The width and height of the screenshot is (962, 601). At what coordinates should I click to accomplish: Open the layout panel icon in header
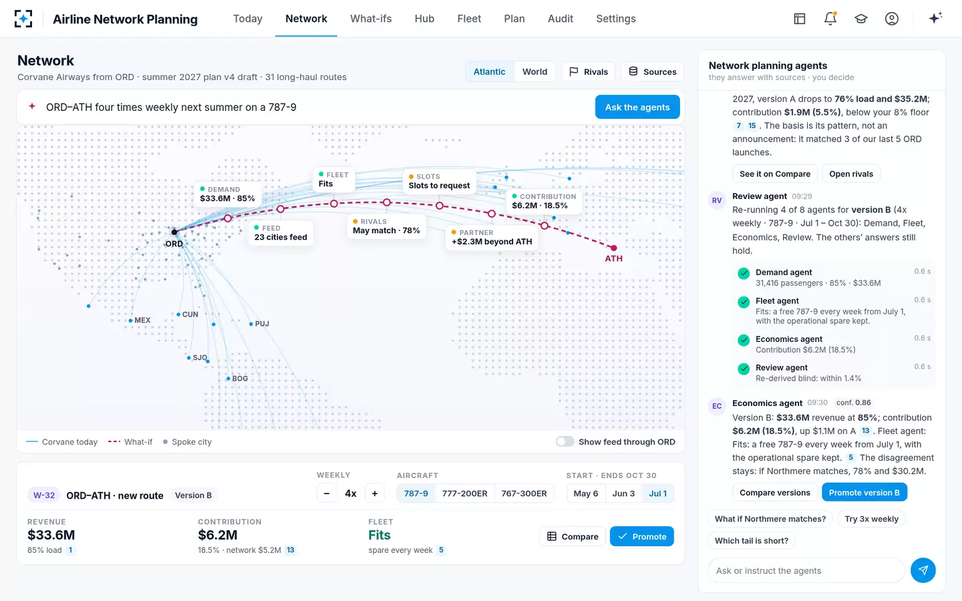click(x=800, y=19)
